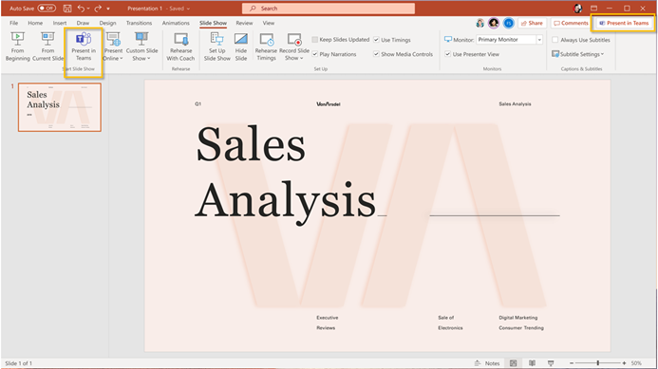Switch to the Design tab
Image resolution: width=658 pixels, height=369 pixels.
coord(107,23)
